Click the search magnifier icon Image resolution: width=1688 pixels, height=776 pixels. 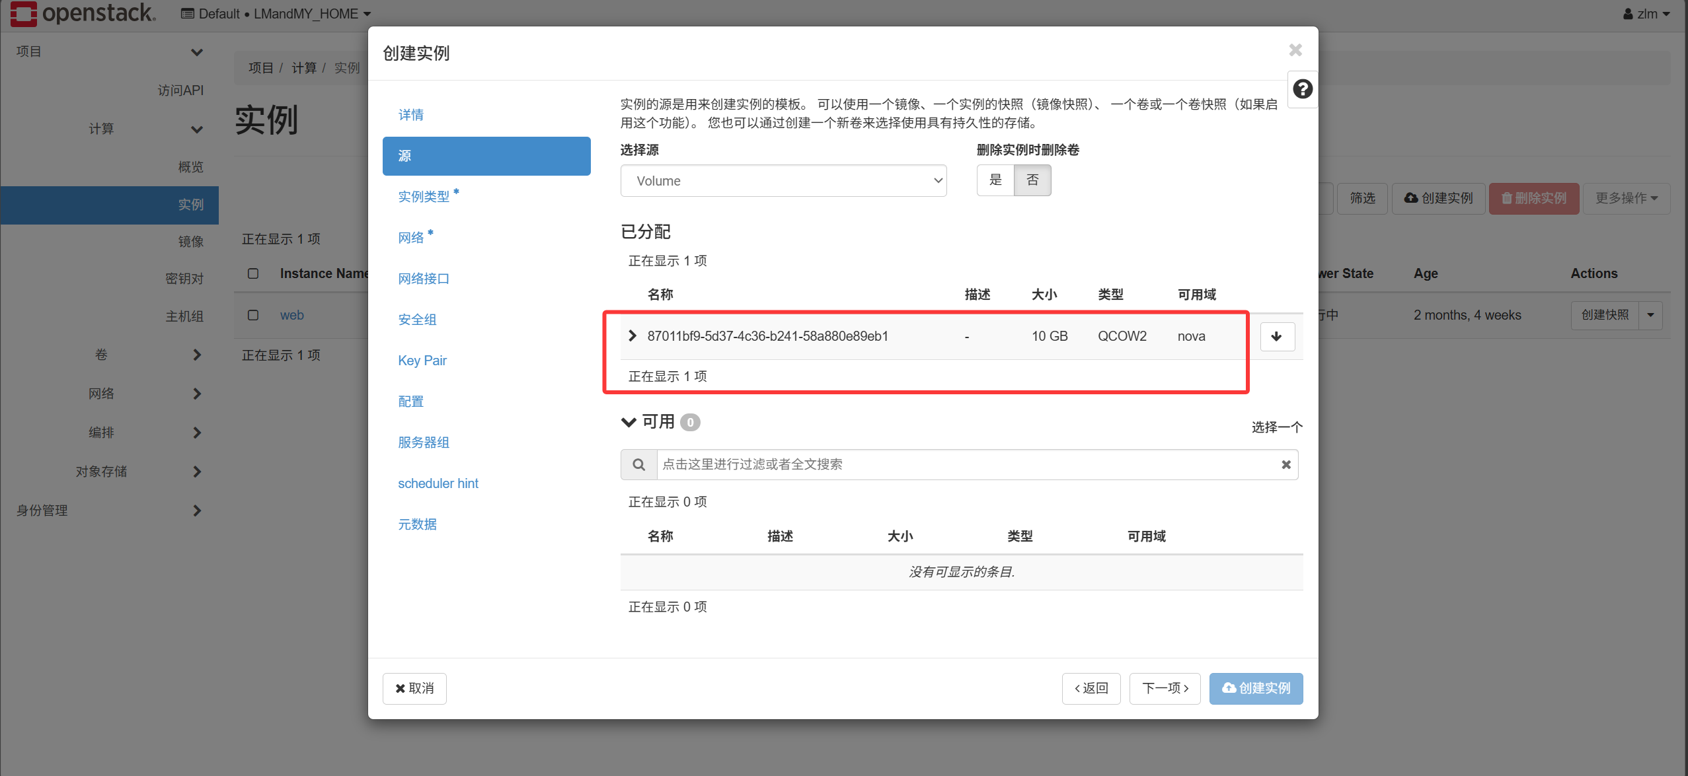tap(638, 465)
